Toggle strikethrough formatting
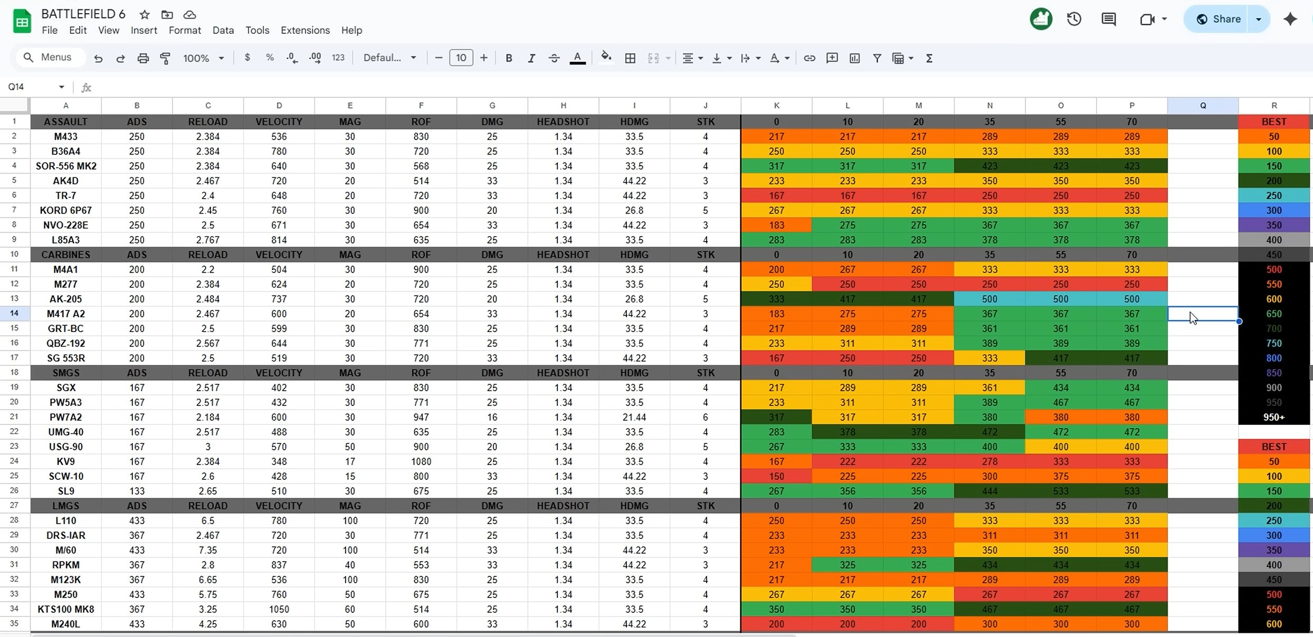1313x637 pixels. click(x=554, y=58)
